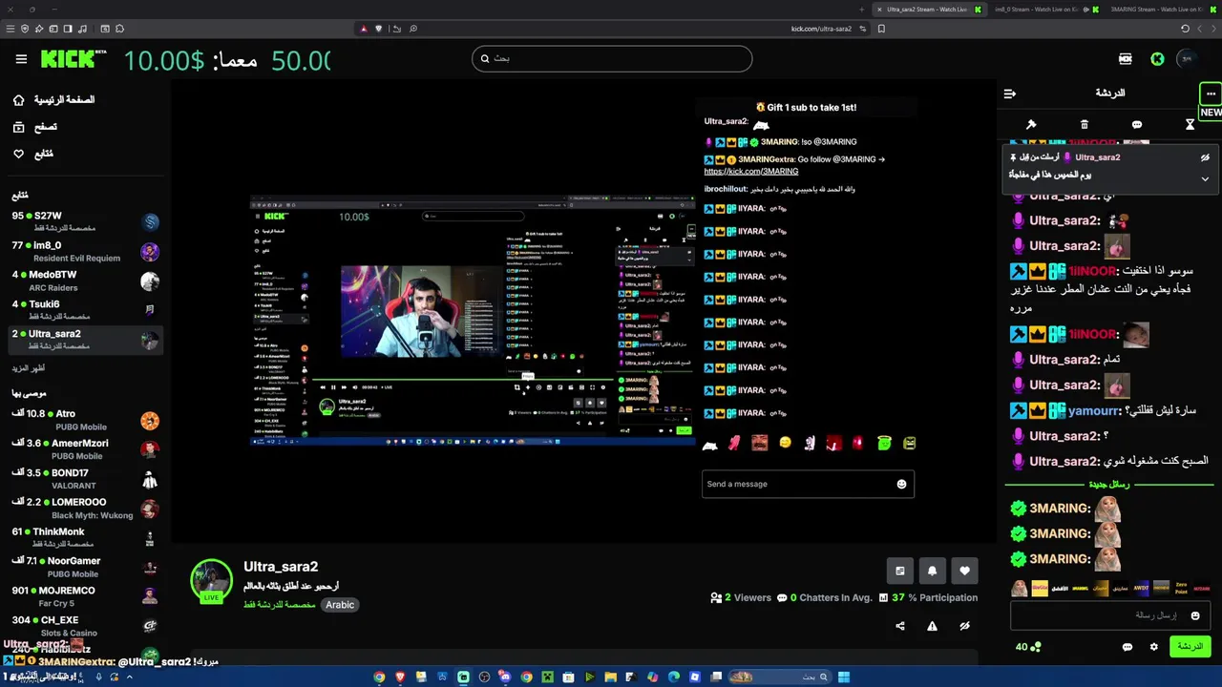Screen dimensions: 1222x687
Task: Select the Zero Point emote
Action: 1181,589
